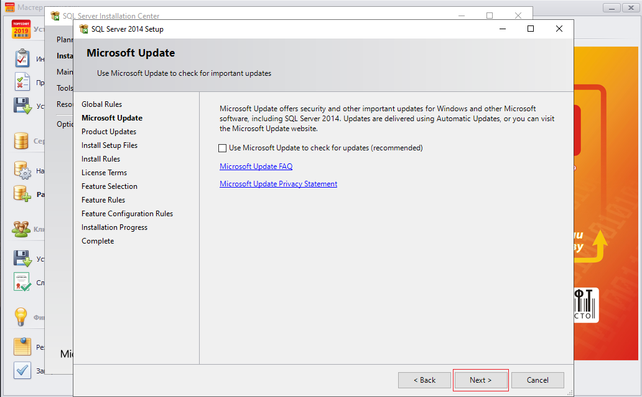
Task: Cancel the SQL Server setup
Action: pyautogui.click(x=537, y=380)
